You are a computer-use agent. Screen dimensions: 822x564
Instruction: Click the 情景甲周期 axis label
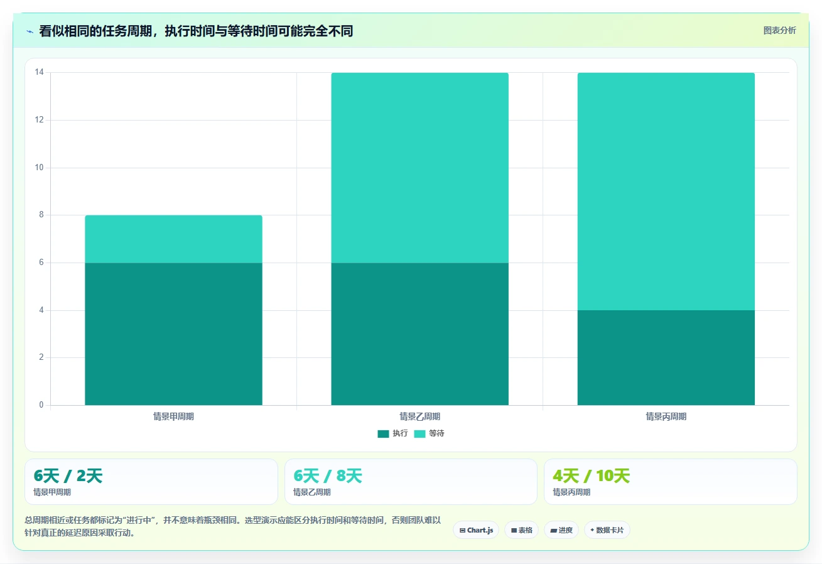pos(173,416)
